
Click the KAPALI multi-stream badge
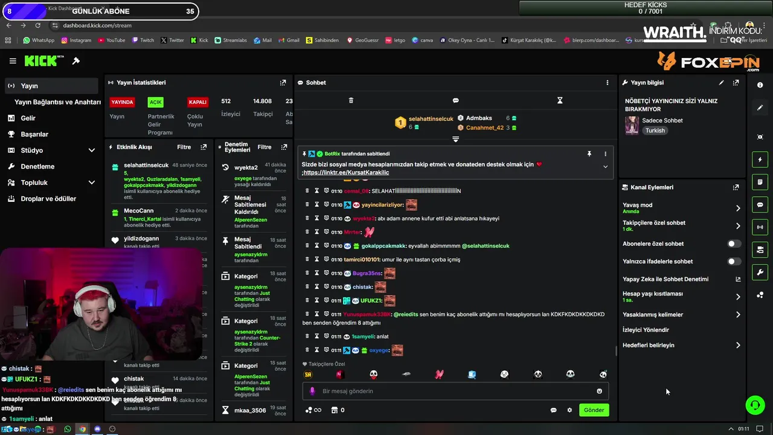[x=197, y=102]
